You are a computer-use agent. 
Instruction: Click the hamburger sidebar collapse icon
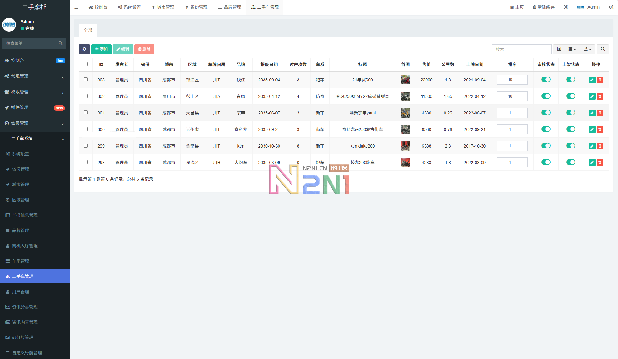[77, 7]
